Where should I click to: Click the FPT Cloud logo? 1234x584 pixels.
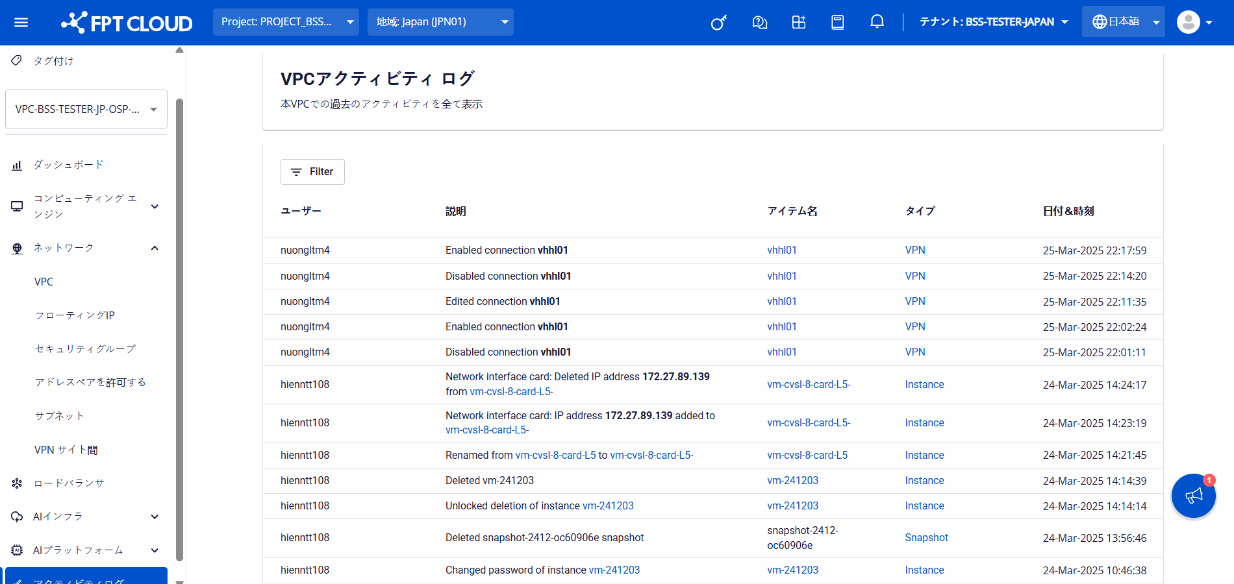pyautogui.click(x=127, y=23)
